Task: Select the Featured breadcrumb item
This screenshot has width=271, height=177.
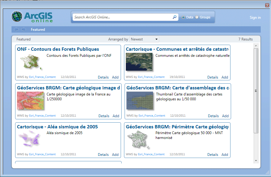Action: click(x=38, y=30)
